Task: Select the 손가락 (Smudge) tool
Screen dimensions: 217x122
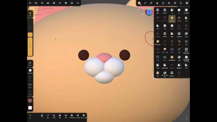Action: [x=179, y=19]
